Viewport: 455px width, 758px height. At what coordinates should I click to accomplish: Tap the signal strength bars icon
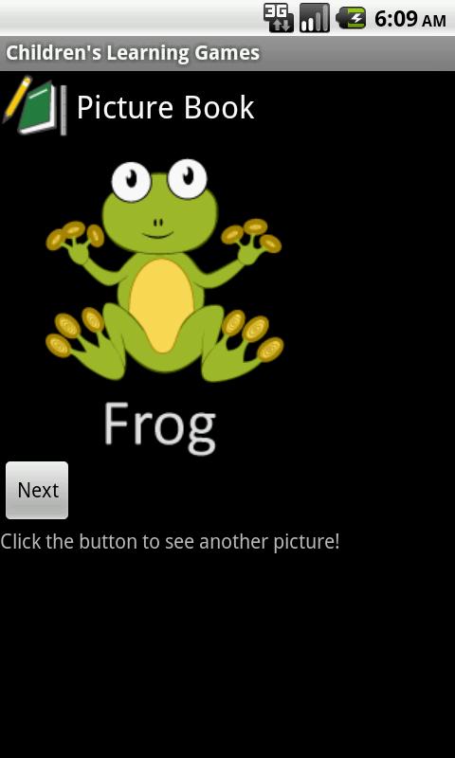[315, 18]
